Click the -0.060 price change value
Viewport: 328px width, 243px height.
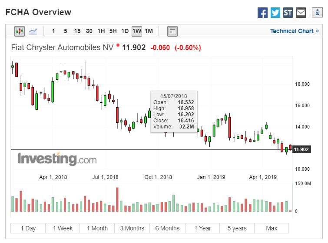click(160, 47)
